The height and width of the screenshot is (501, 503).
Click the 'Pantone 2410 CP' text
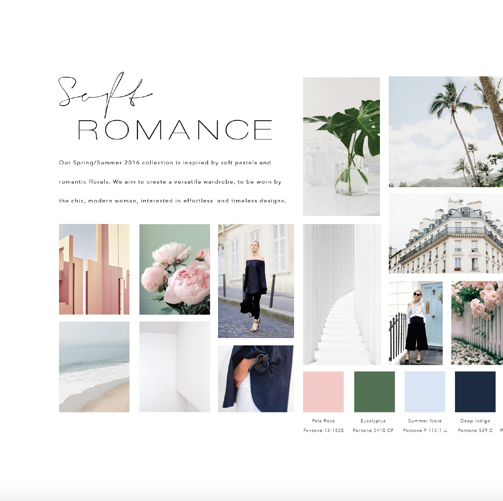pos(373,431)
